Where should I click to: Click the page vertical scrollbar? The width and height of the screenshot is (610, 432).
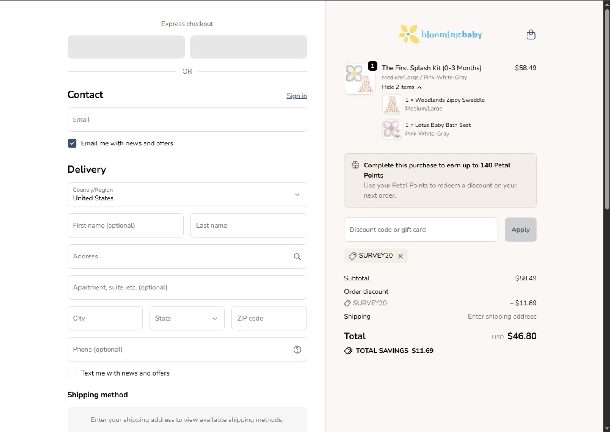(x=607, y=110)
